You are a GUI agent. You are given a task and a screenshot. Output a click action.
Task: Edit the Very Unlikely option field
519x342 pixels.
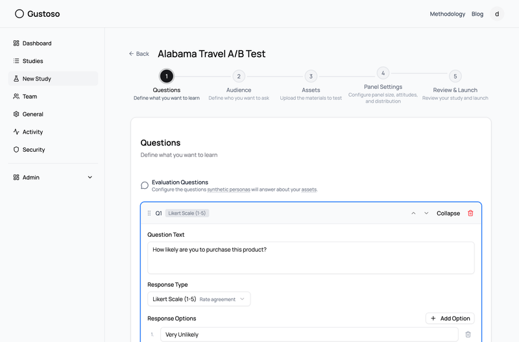click(309, 335)
